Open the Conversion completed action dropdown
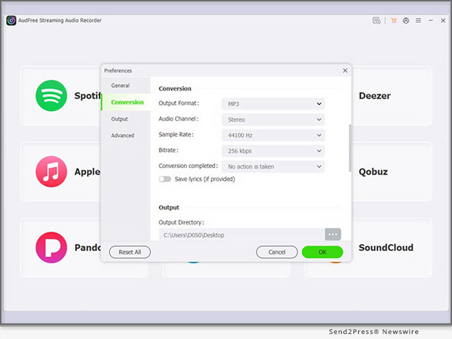This screenshot has height=339, width=452. click(x=273, y=167)
